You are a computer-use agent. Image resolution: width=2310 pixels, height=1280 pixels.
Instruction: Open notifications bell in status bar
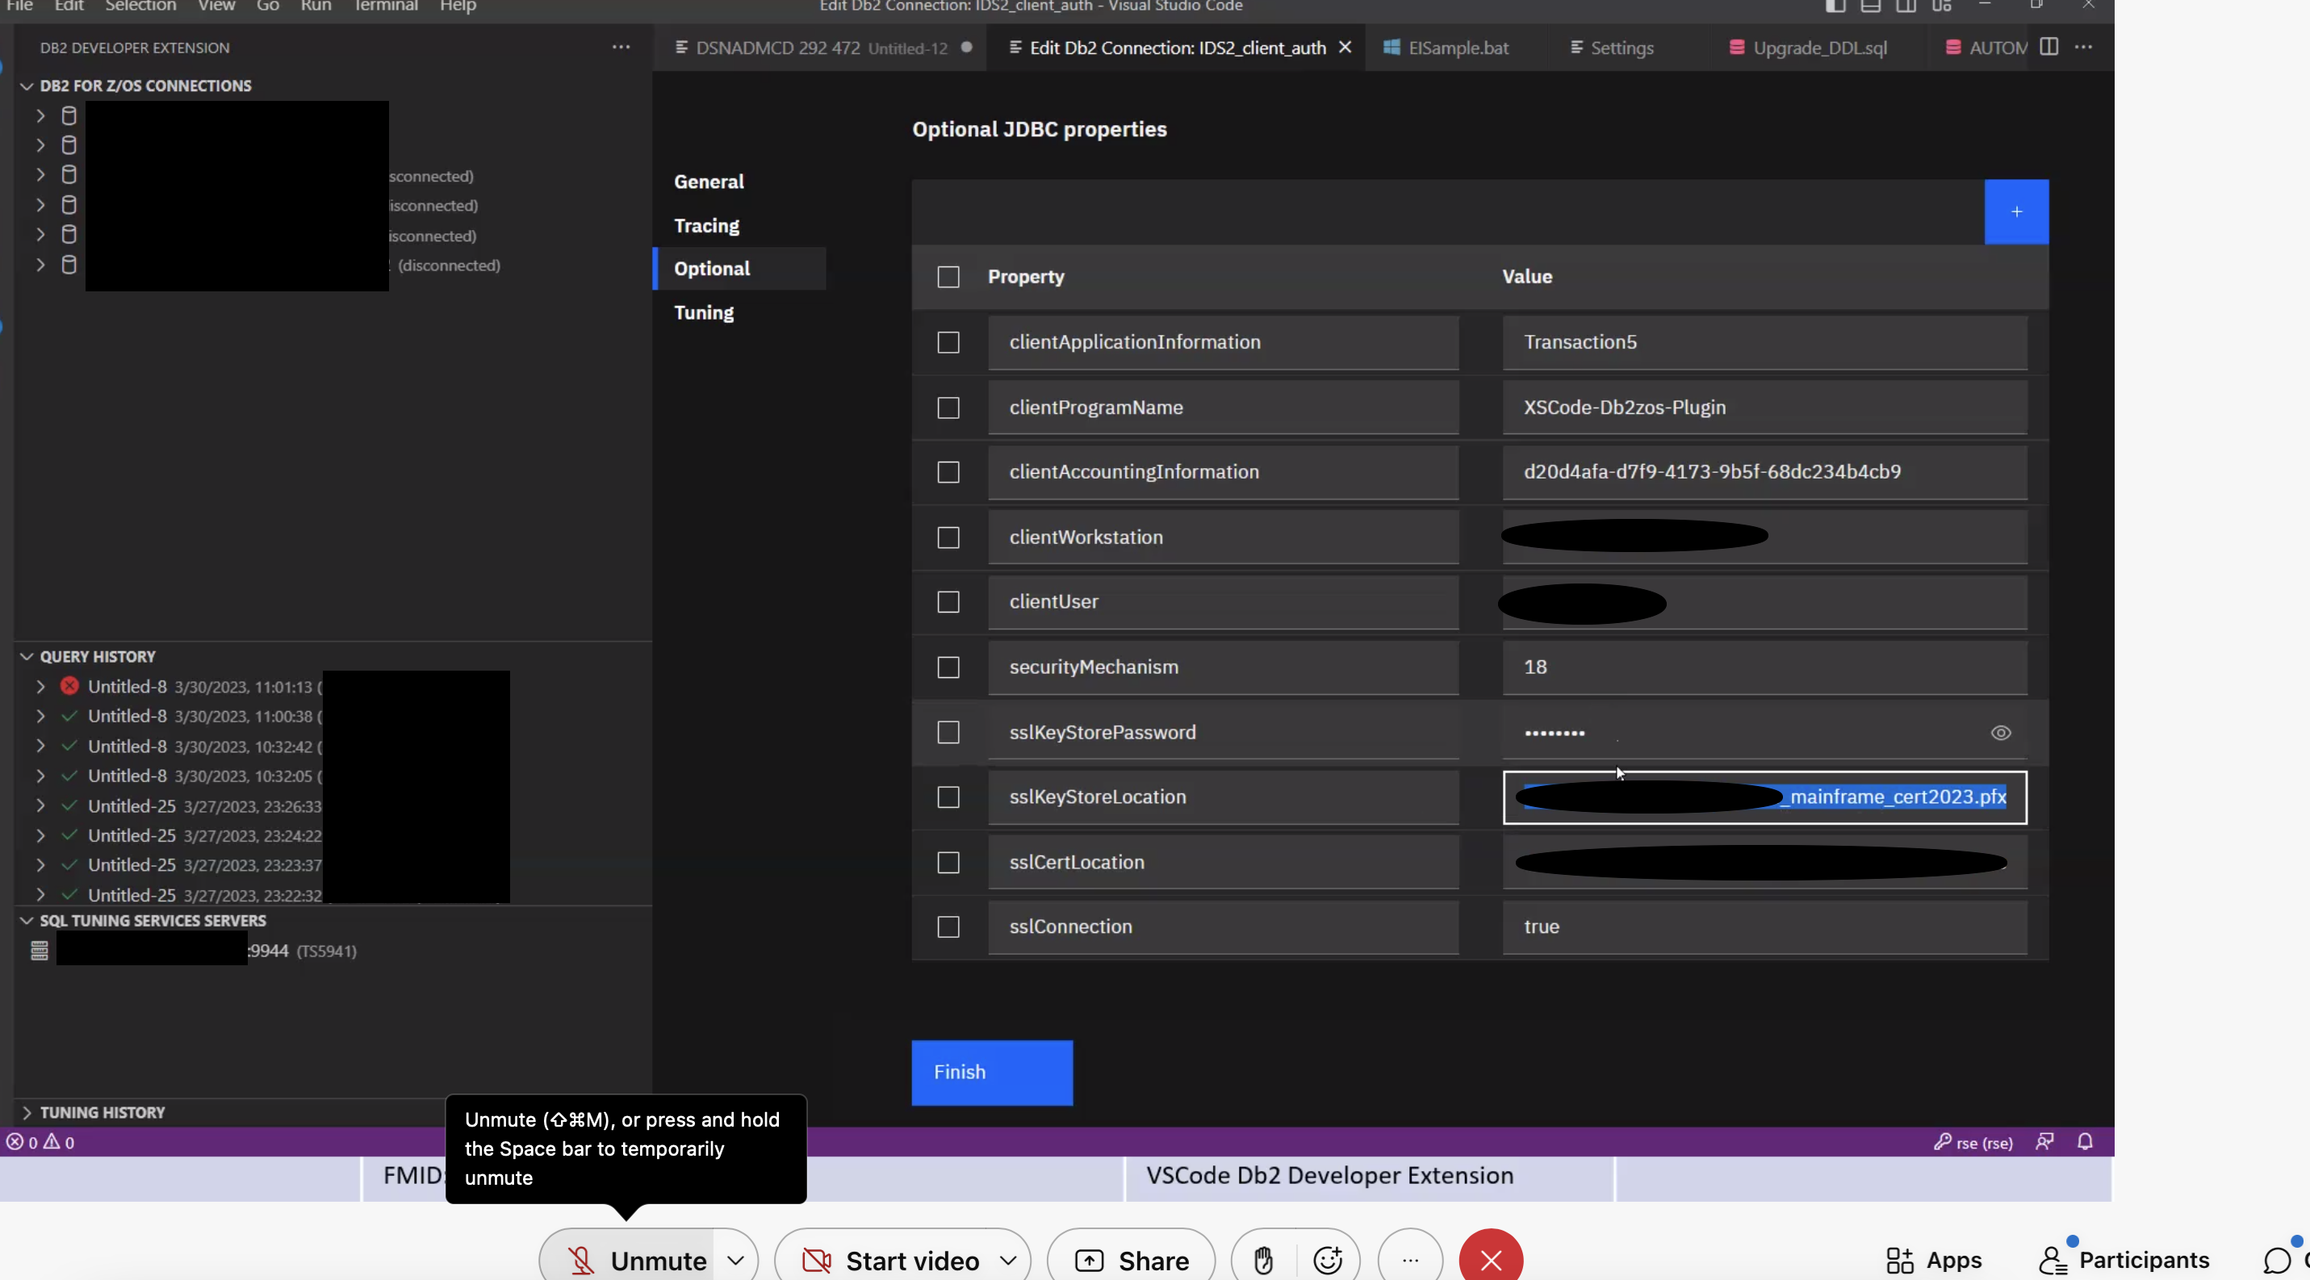[2084, 1141]
